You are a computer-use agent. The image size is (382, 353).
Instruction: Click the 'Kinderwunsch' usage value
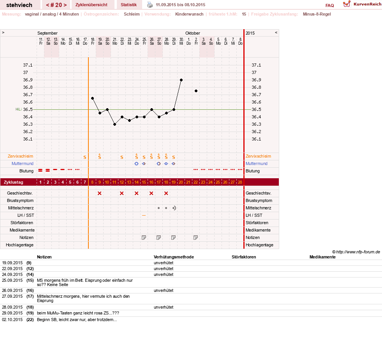(189, 14)
